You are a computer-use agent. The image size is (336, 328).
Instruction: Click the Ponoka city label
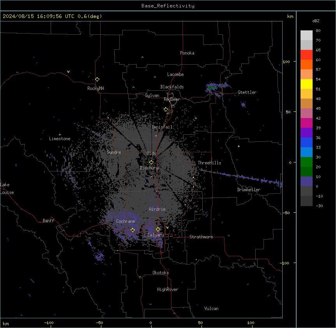[x=187, y=53]
